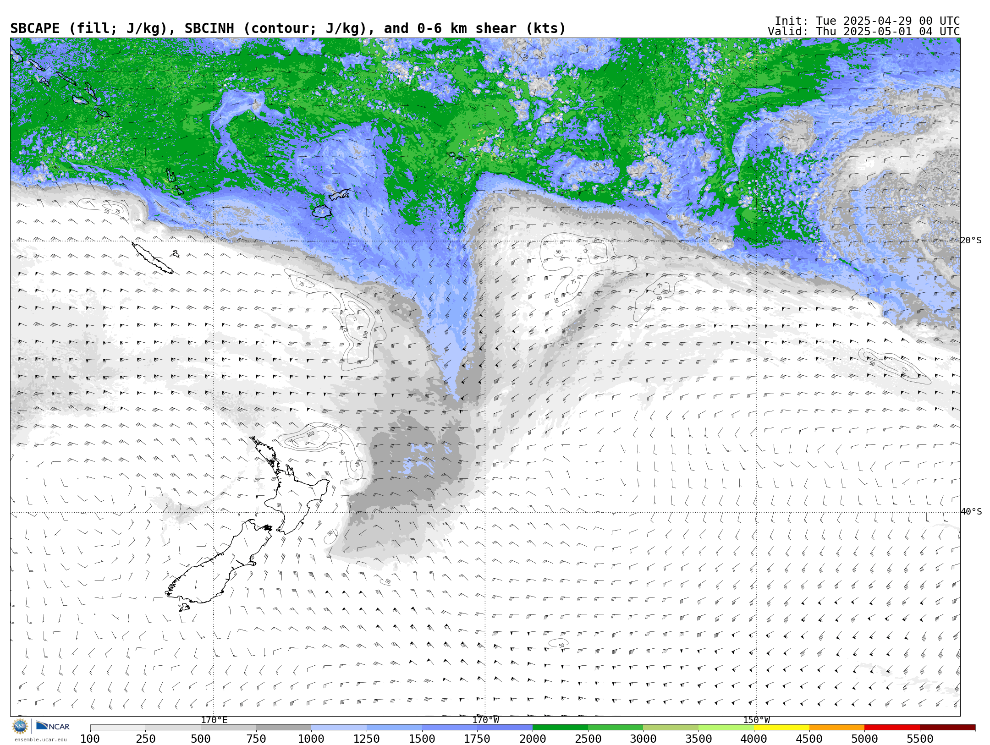This screenshot has height=745, width=990.
Task: Click the Init: Tue 2025-04-29 00 UTC text
Action: pyautogui.click(x=867, y=21)
